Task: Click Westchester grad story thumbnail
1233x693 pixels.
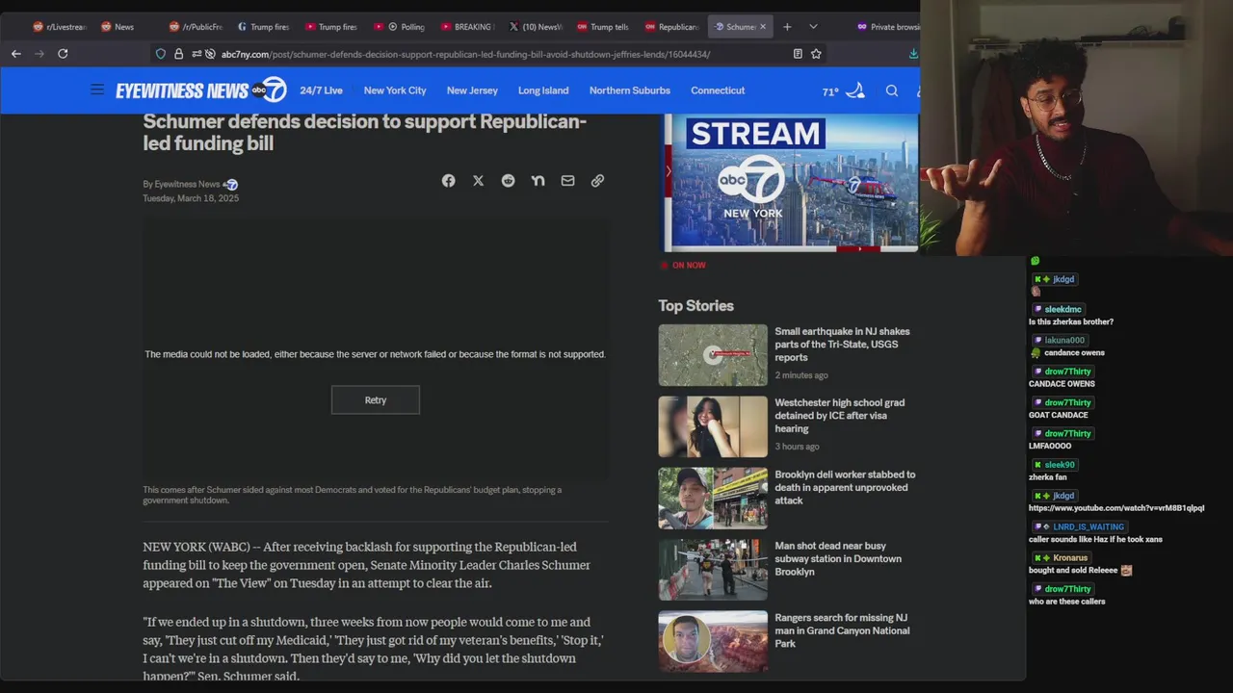Action: click(x=713, y=426)
